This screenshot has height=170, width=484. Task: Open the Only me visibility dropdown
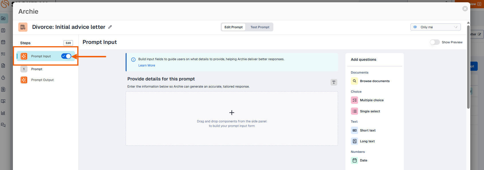(x=435, y=27)
